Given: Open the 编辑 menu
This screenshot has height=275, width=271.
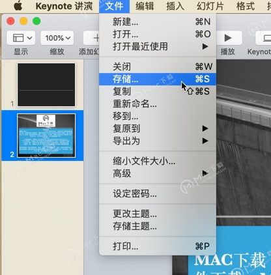Looking at the screenshot, I should (145, 6).
